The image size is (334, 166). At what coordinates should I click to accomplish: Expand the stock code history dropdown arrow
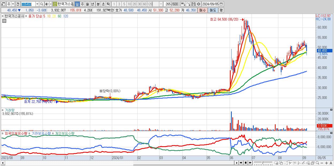pos(37,4)
